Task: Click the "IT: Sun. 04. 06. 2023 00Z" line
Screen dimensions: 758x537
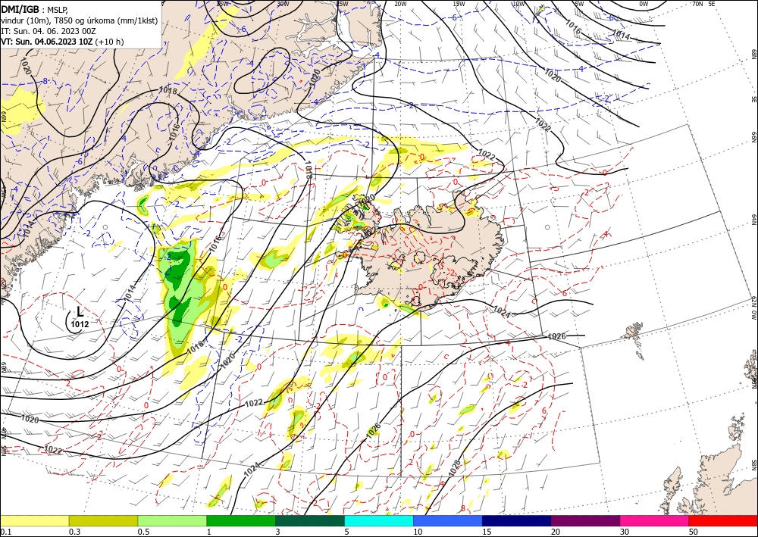Action: [x=47, y=30]
